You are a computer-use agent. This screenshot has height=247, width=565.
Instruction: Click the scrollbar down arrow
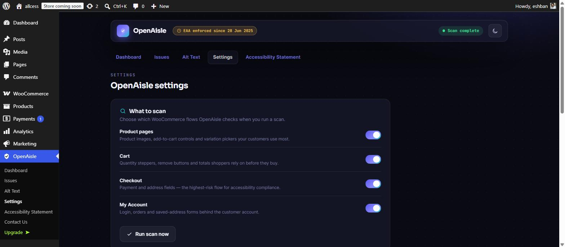(562, 244)
